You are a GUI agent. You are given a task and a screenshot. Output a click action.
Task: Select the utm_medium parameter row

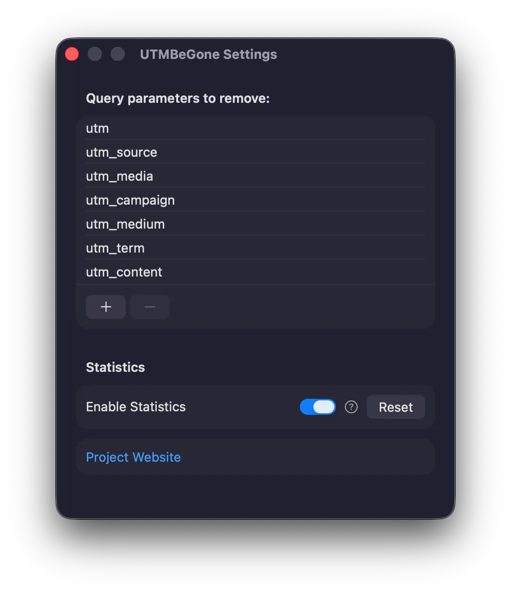(x=200, y=224)
